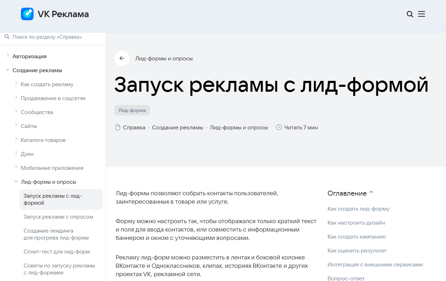
Task: Open the hamburger menu in the header
Action: (x=422, y=14)
